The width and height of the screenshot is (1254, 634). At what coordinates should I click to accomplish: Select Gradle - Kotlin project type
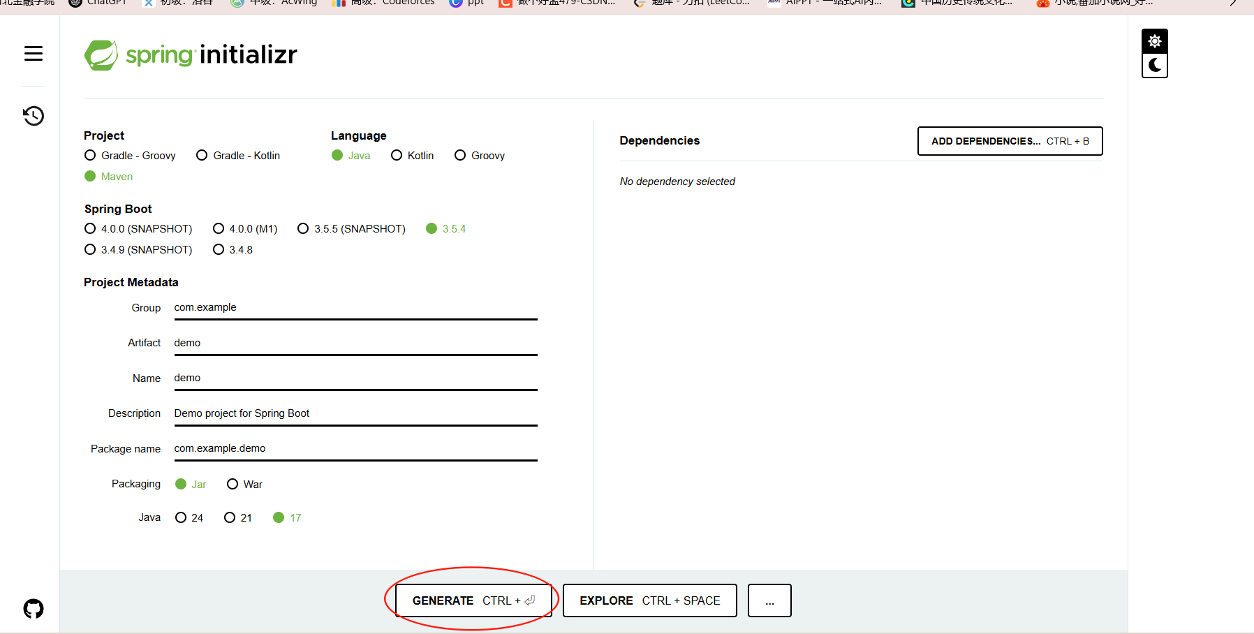(238, 156)
